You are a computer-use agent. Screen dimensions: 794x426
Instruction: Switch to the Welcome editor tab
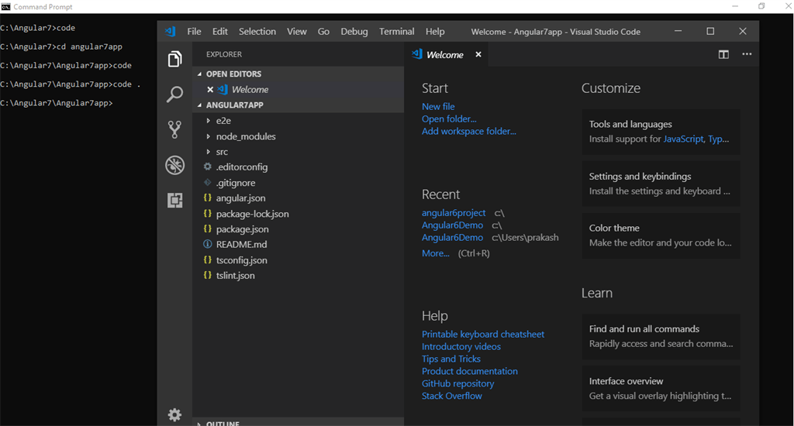click(444, 55)
